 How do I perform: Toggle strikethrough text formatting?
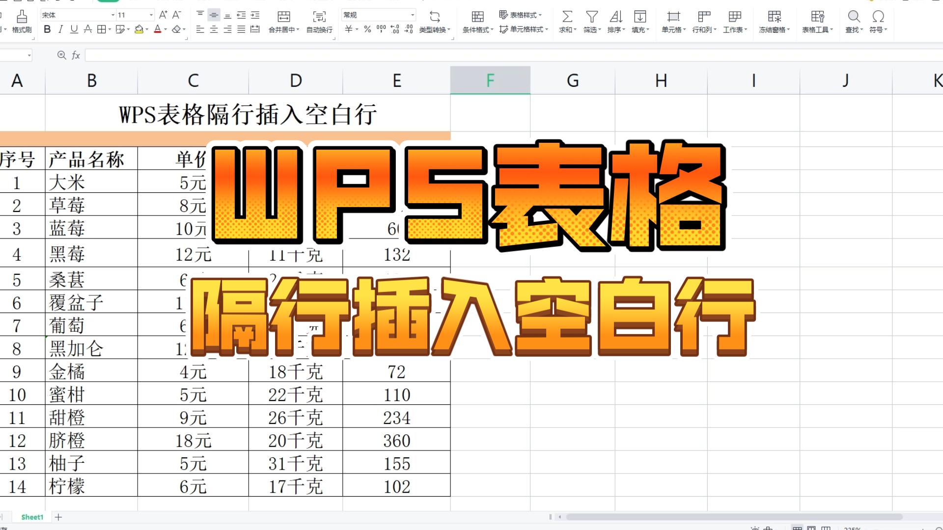(x=87, y=29)
